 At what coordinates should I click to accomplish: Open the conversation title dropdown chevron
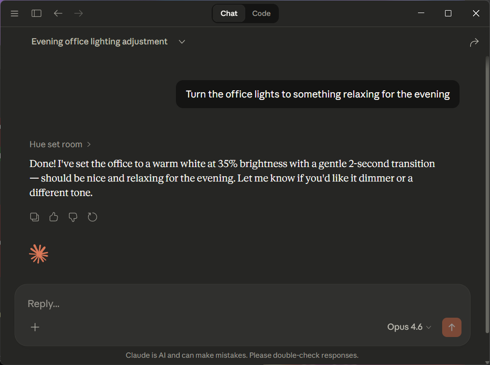pos(182,42)
